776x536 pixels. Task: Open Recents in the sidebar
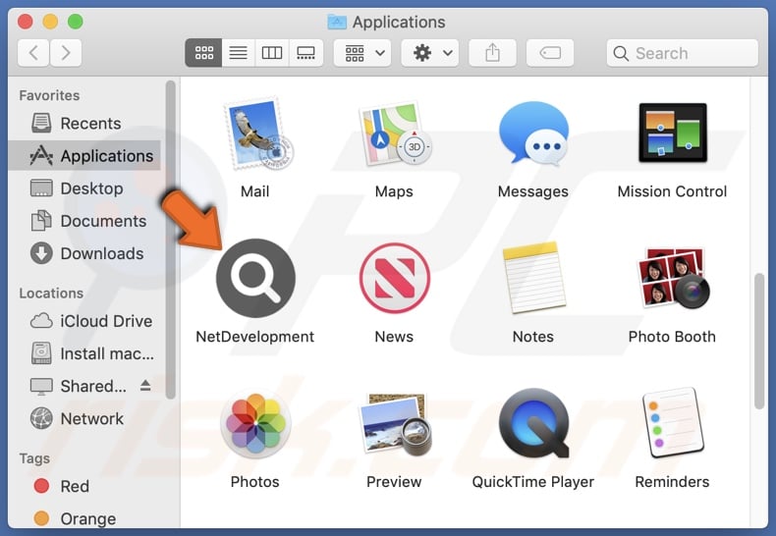[84, 123]
